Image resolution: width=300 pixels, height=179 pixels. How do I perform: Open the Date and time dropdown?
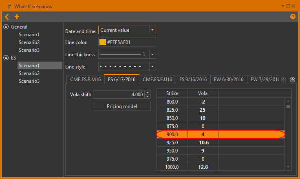(152, 30)
